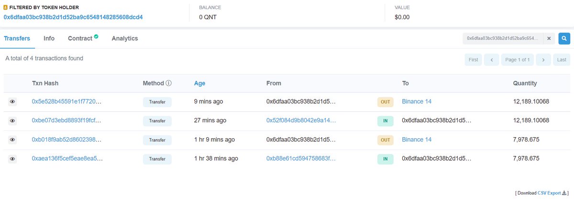Click the '27 mins ago' age cell
The height and width of the screenshot is (208, 574).
point(210,121)
